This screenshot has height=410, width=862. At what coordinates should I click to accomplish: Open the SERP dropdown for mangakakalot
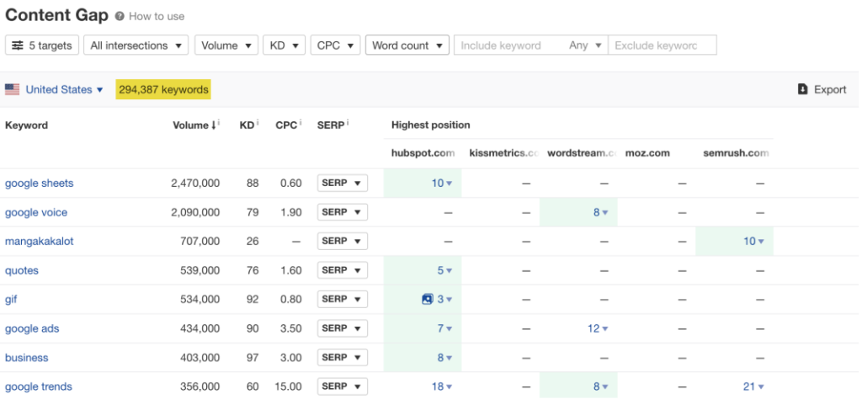tap(342, 241)
